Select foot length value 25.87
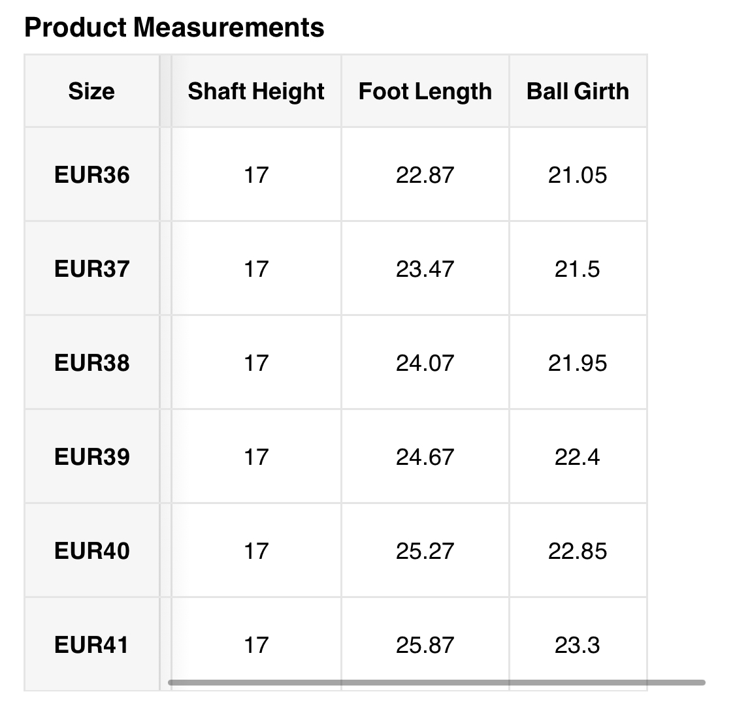The image size is (735, 711). pyautogui.click(x=425, y=645)
